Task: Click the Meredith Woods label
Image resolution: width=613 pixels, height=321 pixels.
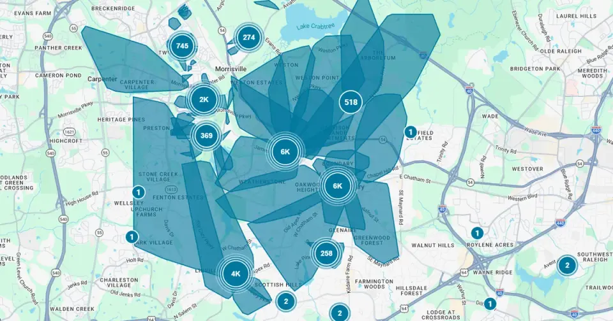Action: pyautogui.click(x=593, y=73)
